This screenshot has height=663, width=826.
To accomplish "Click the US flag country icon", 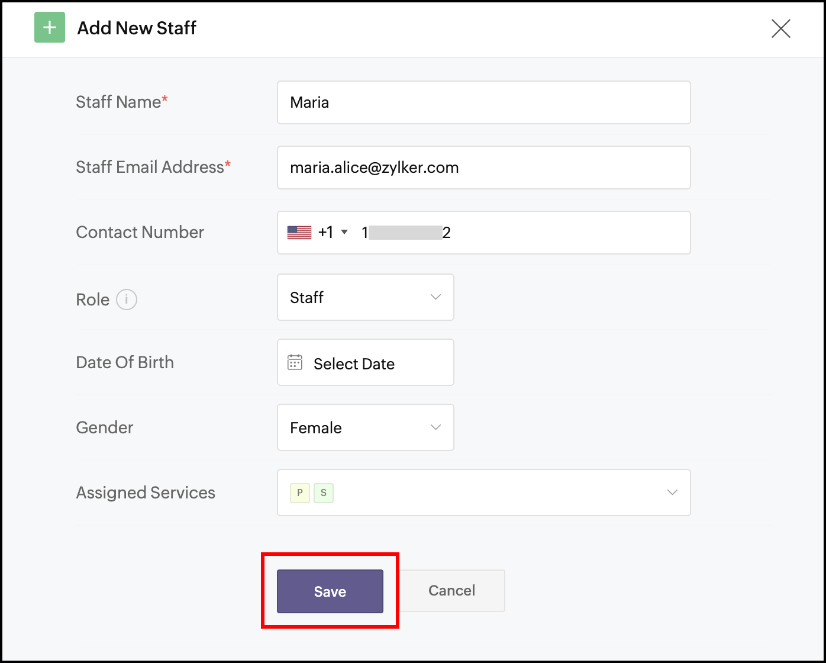I will tap(299, 233).
